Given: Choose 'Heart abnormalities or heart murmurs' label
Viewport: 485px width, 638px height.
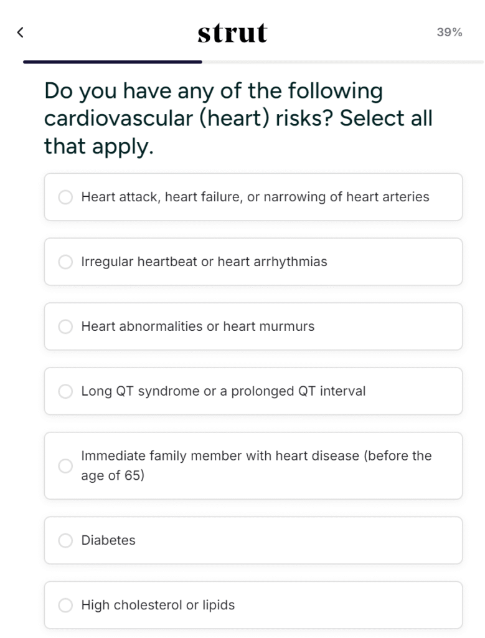Looking at the screenshot, I should [x=198, y=326].
